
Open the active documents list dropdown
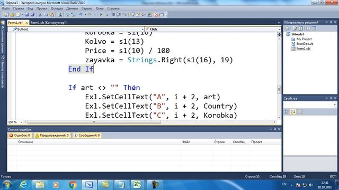279,23
